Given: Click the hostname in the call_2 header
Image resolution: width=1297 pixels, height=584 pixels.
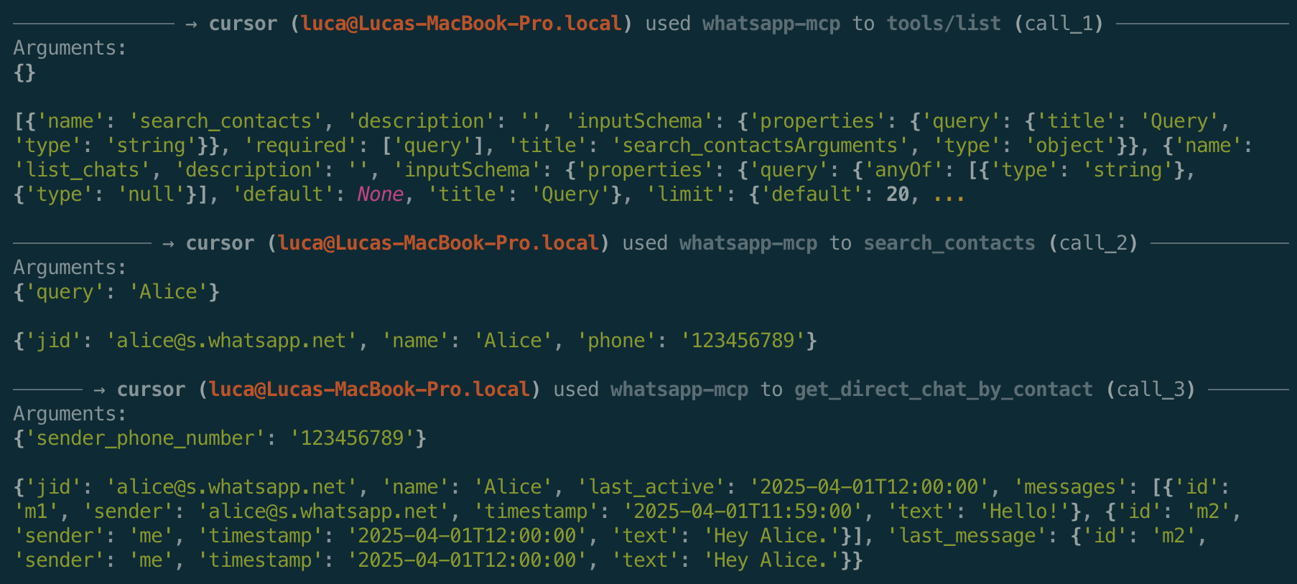Looking at the screenshot, I should click(438, 243).
